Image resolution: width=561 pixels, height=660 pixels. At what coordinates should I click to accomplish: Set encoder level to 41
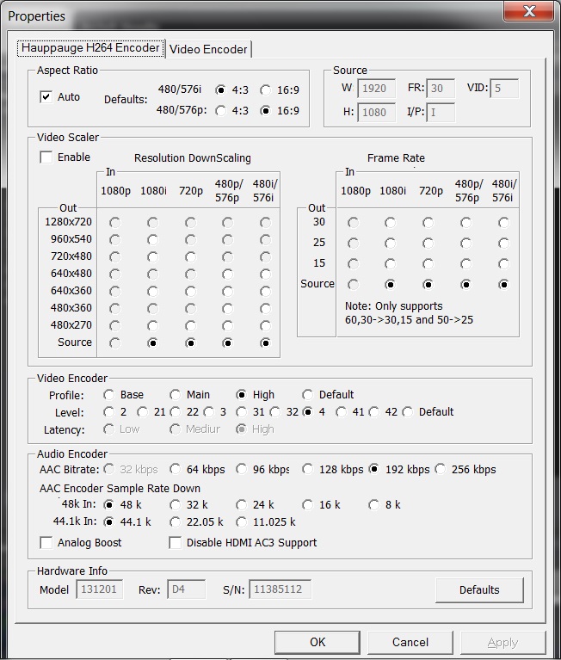[x=341, y=412]
